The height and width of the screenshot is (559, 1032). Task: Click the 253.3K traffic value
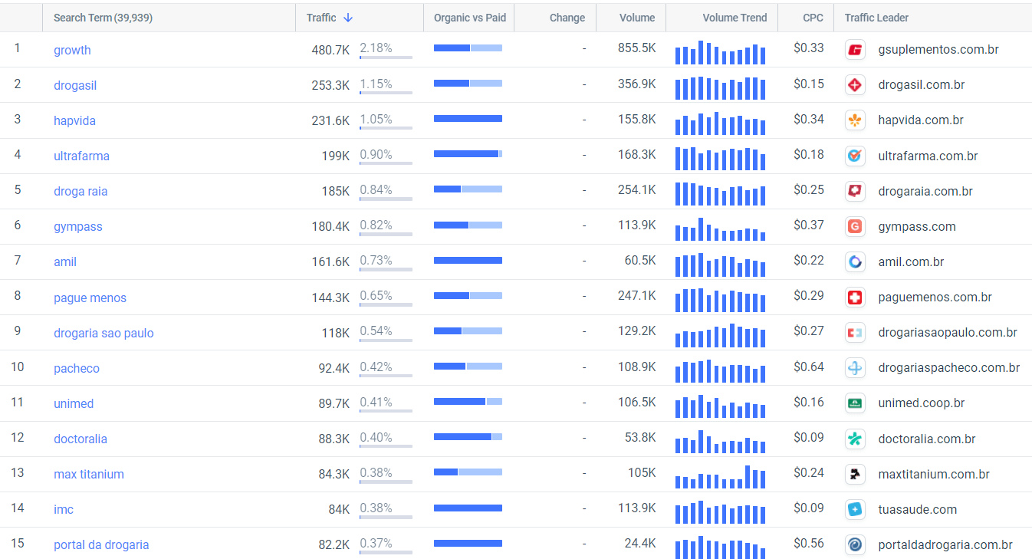point(330,85)
